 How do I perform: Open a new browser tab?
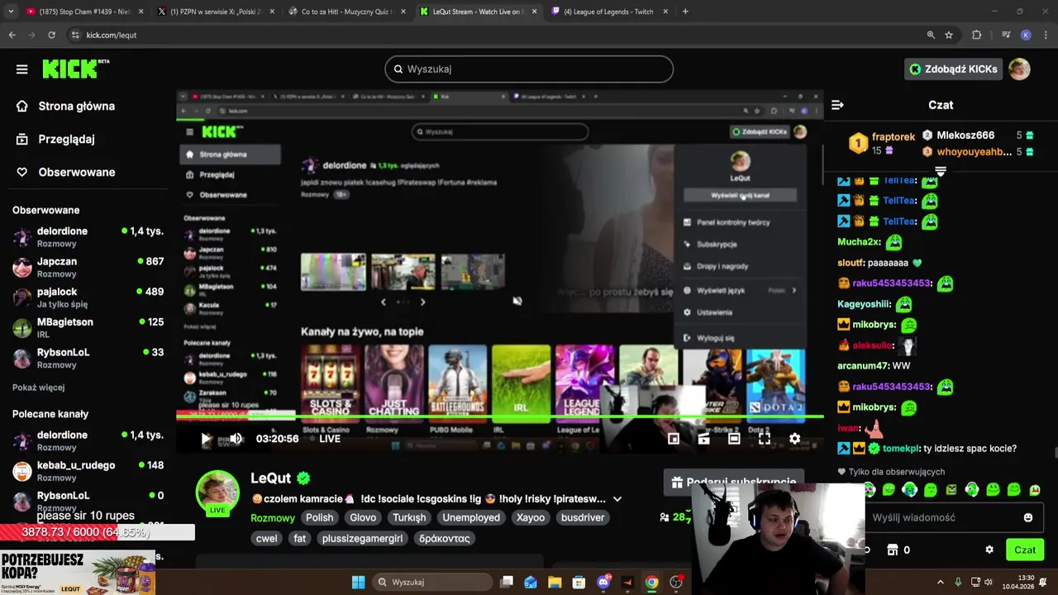[685, 12]
